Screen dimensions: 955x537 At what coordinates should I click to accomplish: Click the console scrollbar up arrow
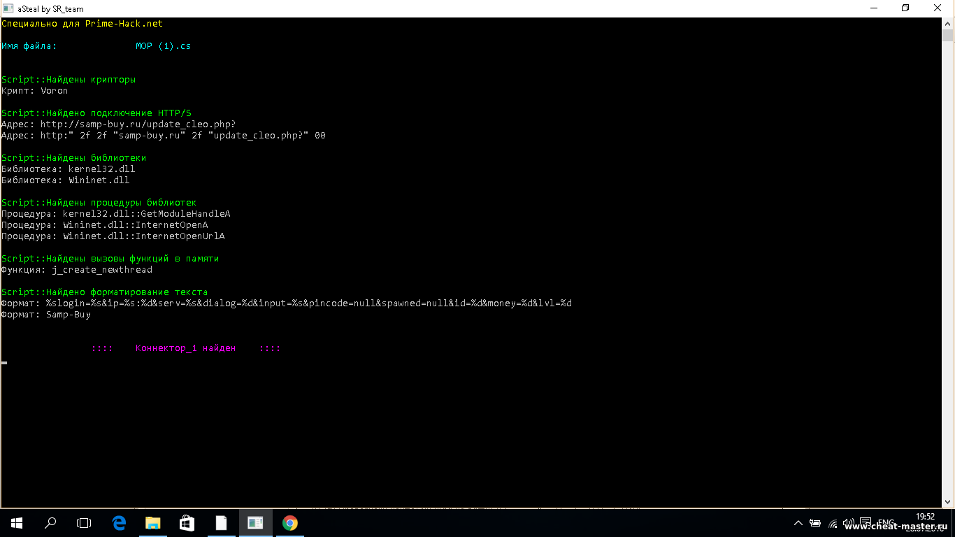pos(947,24)
